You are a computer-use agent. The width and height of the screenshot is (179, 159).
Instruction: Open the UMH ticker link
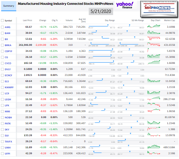[8, 148]
